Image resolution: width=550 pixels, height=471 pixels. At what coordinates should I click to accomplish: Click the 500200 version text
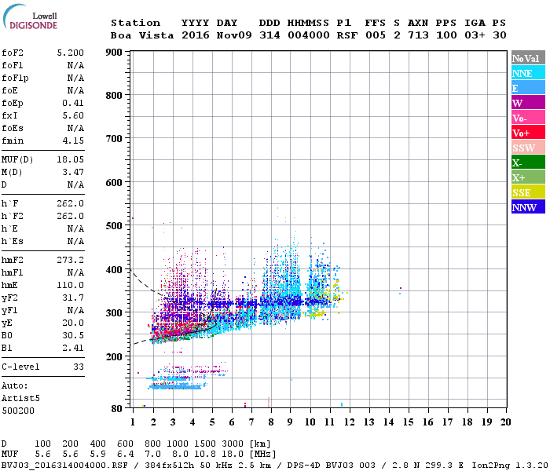coord(18,411)
